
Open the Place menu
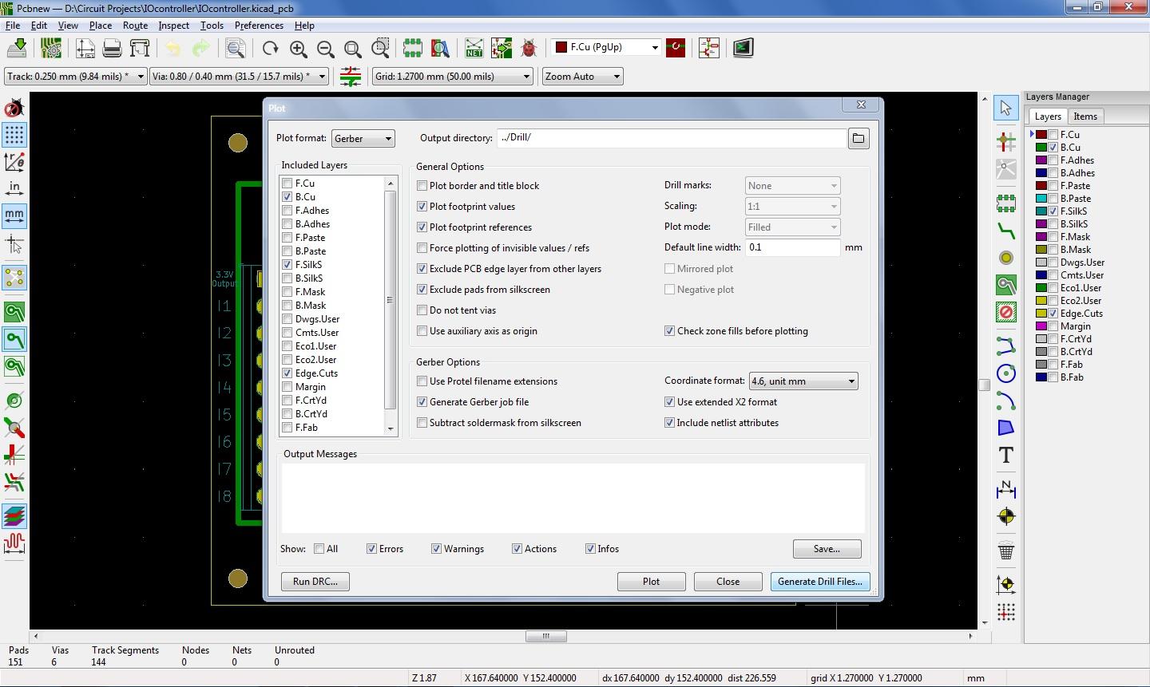(x=101, y=26)
